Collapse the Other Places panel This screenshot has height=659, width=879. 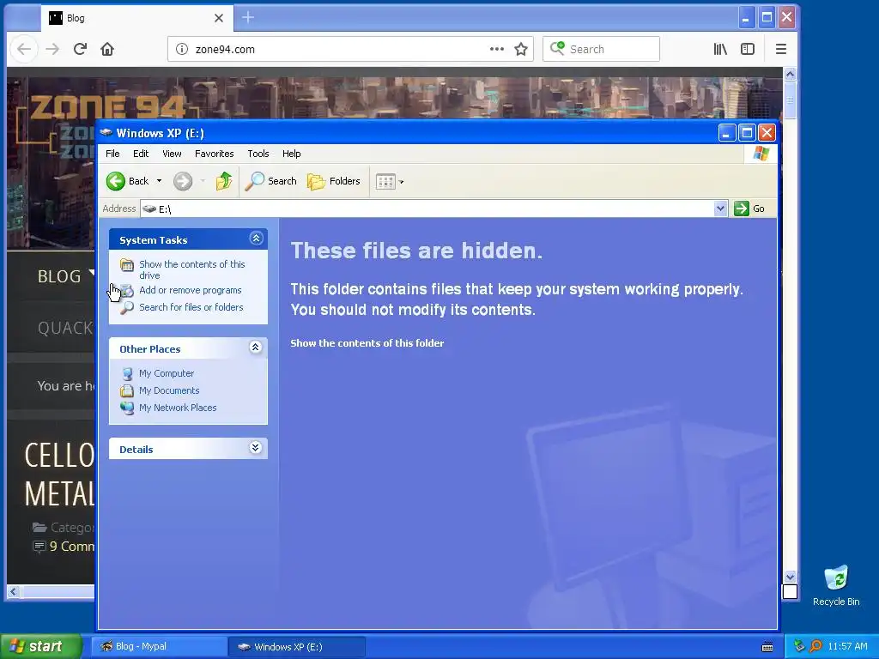[x=256, y=348]
